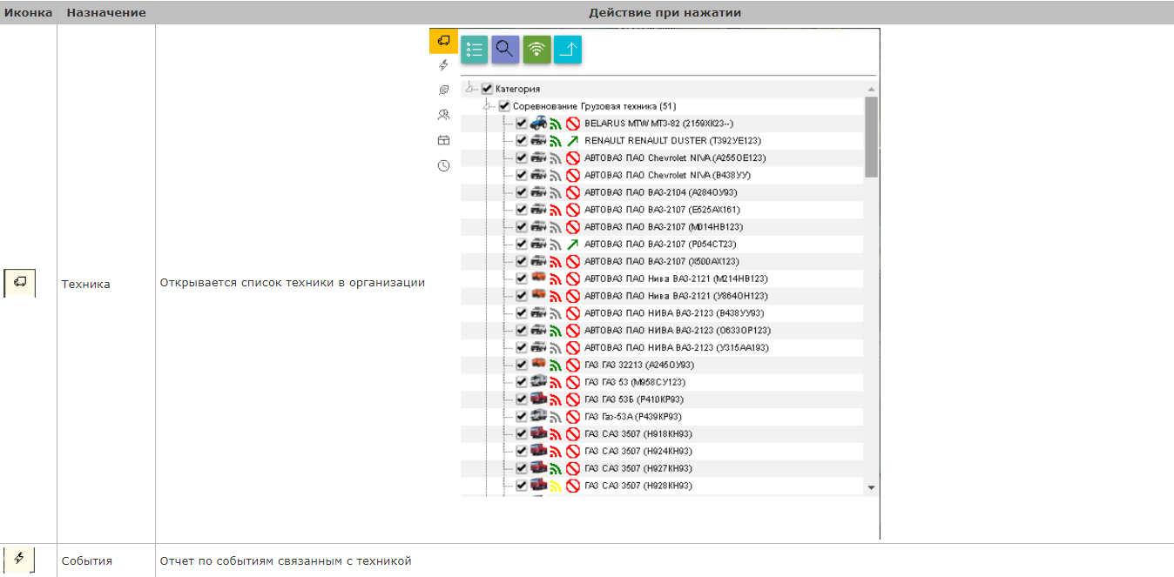Toggle the Соревнование Грузовая техника checkbox
The image size is (1174, 577).
[x=504, y=106]
